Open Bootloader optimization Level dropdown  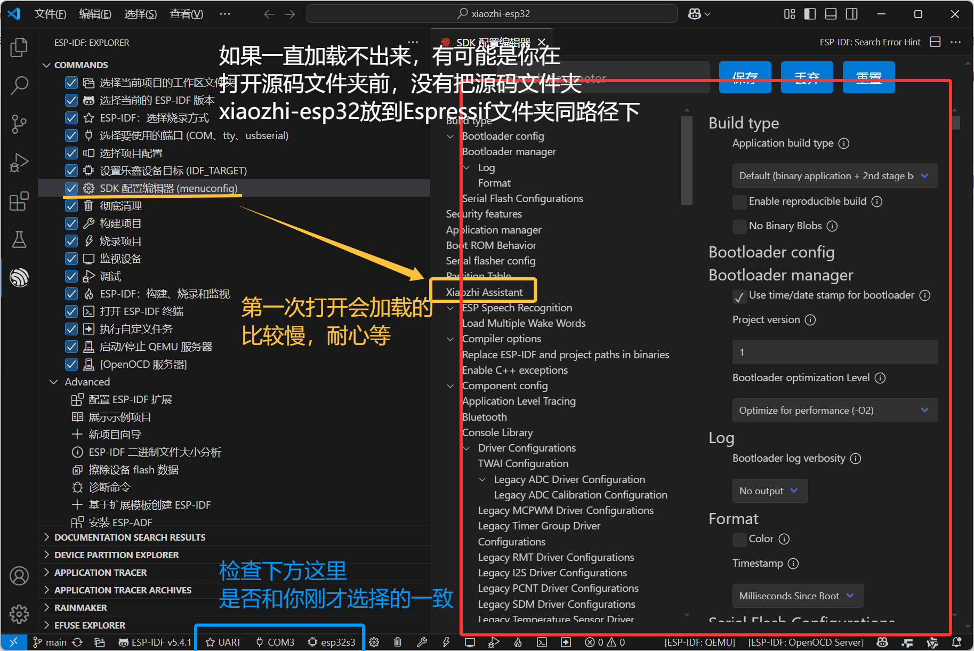coord(834,411)
